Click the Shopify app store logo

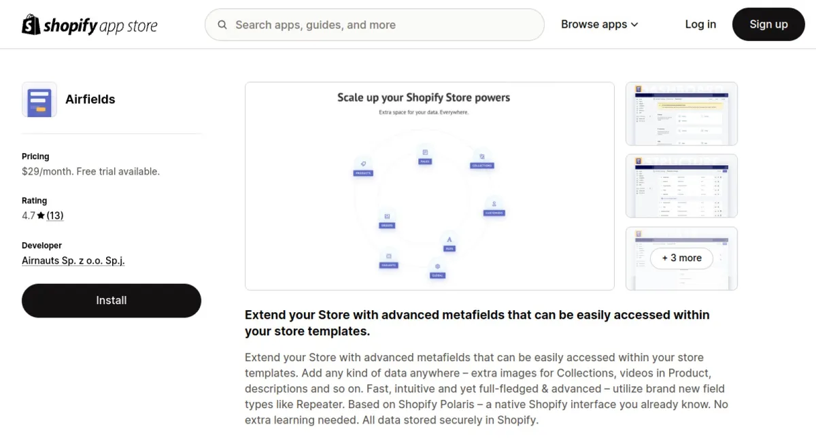coord(90,25)
